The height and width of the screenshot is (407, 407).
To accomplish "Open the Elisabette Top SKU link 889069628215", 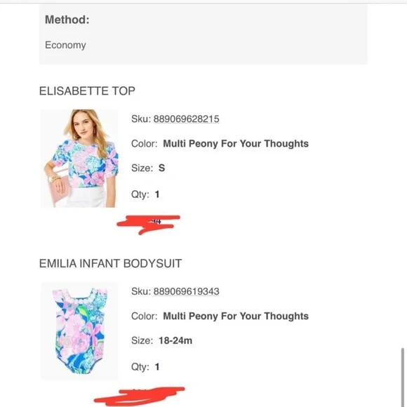I will 186,119.
